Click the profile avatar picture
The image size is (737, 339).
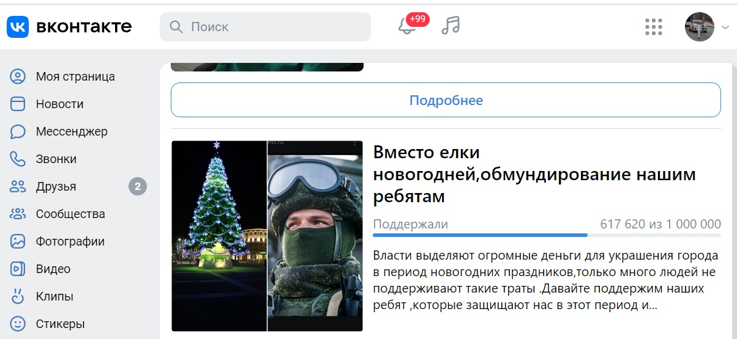pyautogui.click(x=700, y=27)
